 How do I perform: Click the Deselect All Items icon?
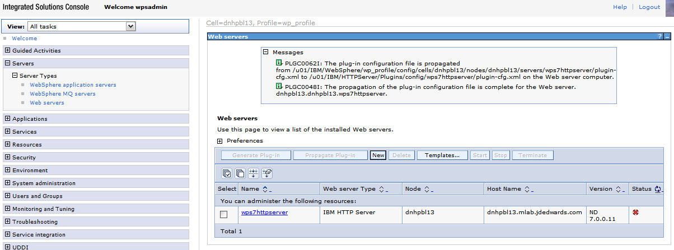pyautogui.click(x=240, y=173)
